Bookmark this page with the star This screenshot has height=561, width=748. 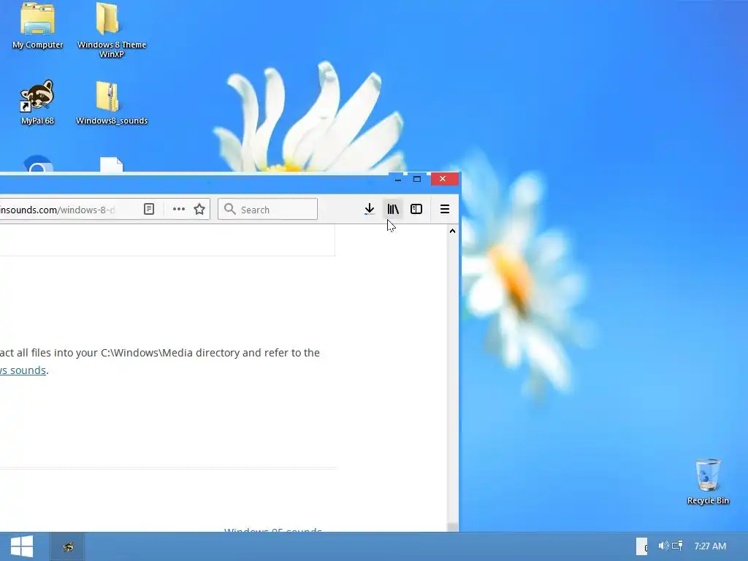tap(199, 209)
